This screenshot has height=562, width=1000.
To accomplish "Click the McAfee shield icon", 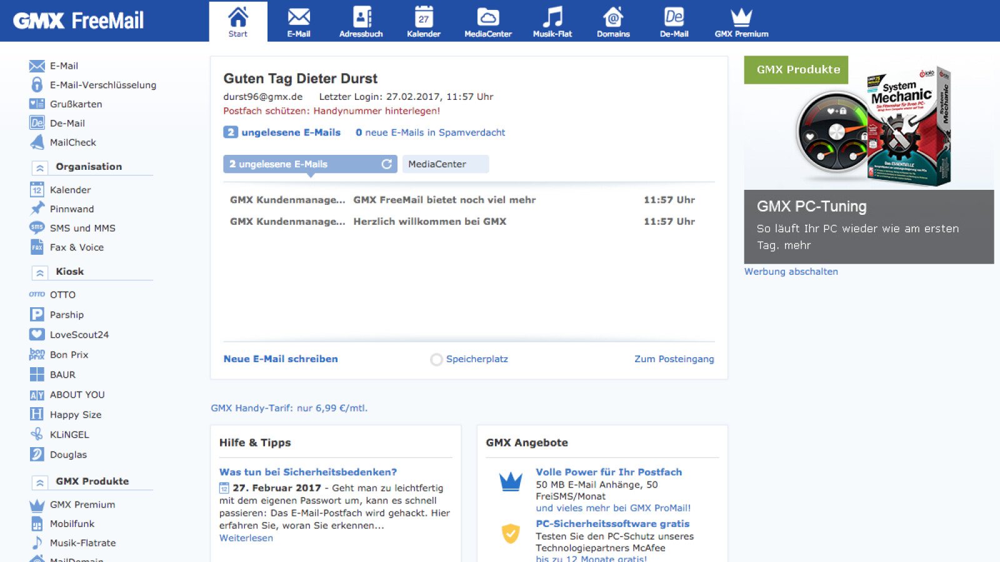I will [x=511, y=533].
